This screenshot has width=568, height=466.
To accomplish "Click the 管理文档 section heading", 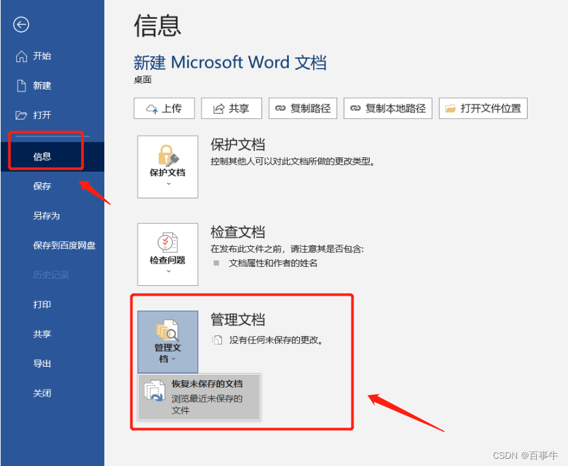I will [x=237, y=320].
